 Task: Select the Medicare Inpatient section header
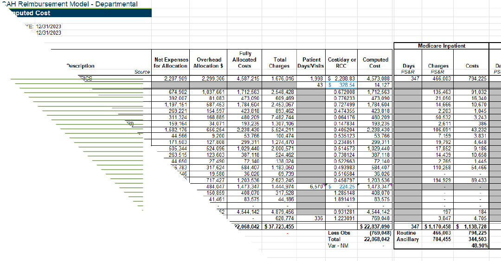(x=442, y=46)
